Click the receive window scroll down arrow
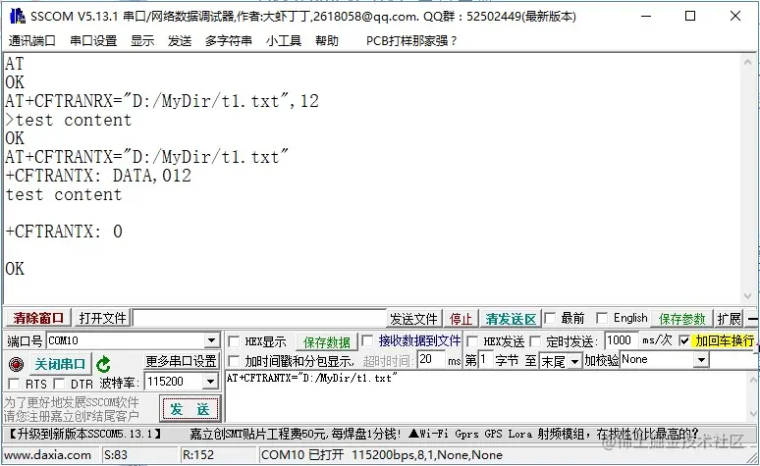The width and height of the screenshot is (760, 466). point(747,296)
